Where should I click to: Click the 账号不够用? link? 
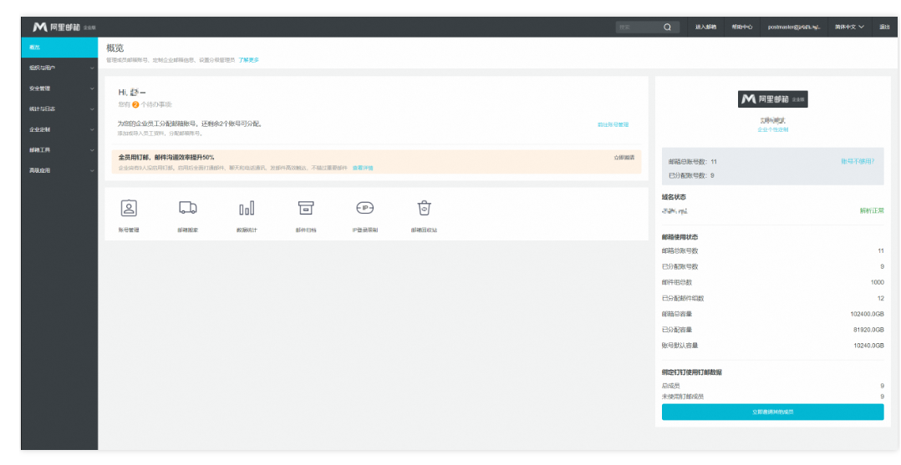click(858, 161)
